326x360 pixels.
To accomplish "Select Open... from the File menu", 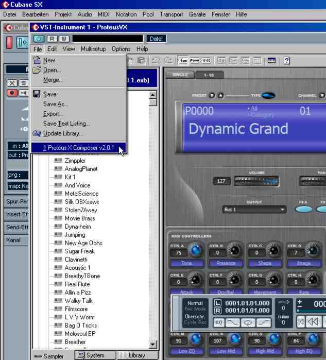I will click(79, 70).
